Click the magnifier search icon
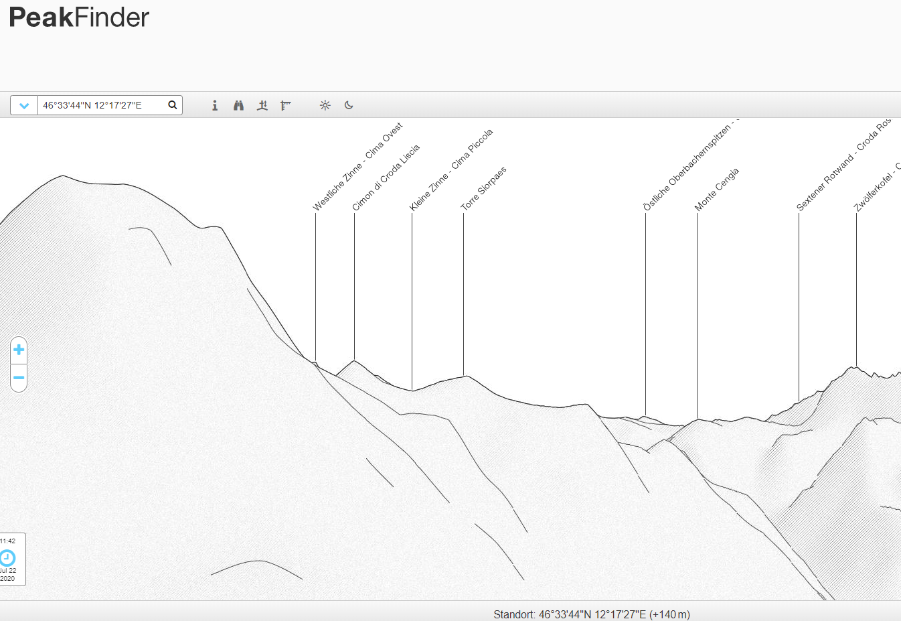Image resolution: width=901 pixels, height=621 pixels. click(x=173, y=105)
